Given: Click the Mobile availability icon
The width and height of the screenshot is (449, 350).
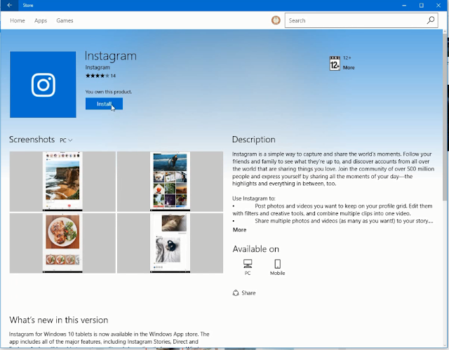Looking at the screenshot, I should (x=277, y=267).
